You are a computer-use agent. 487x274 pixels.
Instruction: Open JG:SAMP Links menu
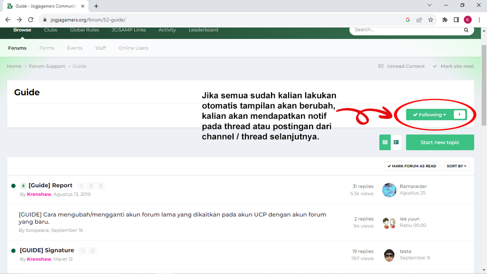129,30
